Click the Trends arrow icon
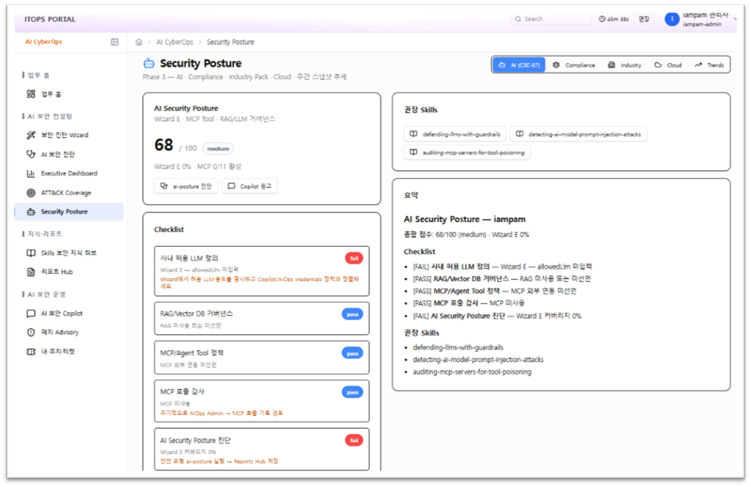 point(699,65)
